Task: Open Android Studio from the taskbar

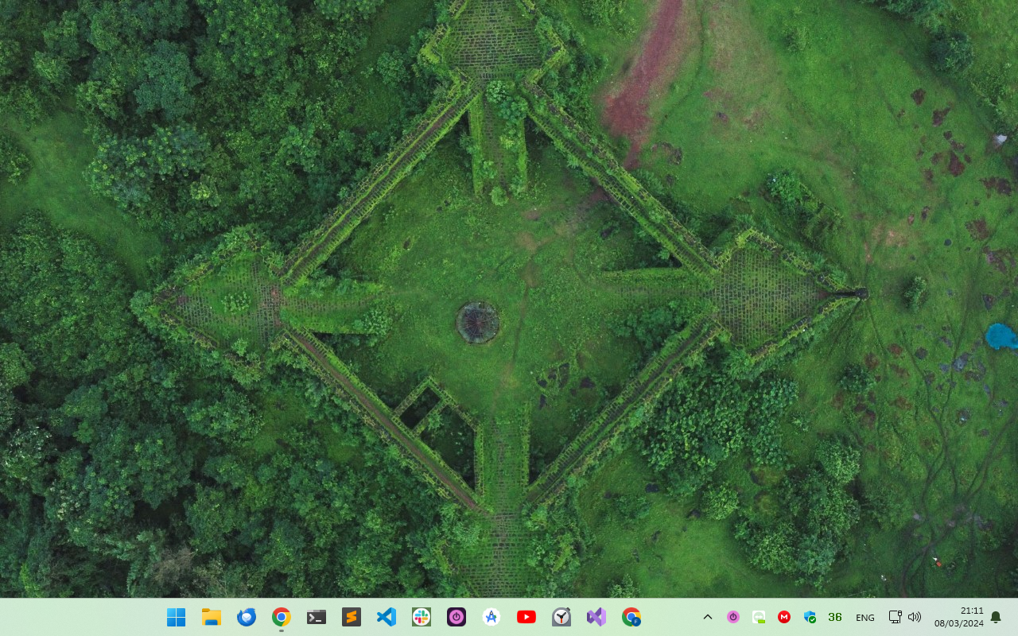Action: click(492, 617)
